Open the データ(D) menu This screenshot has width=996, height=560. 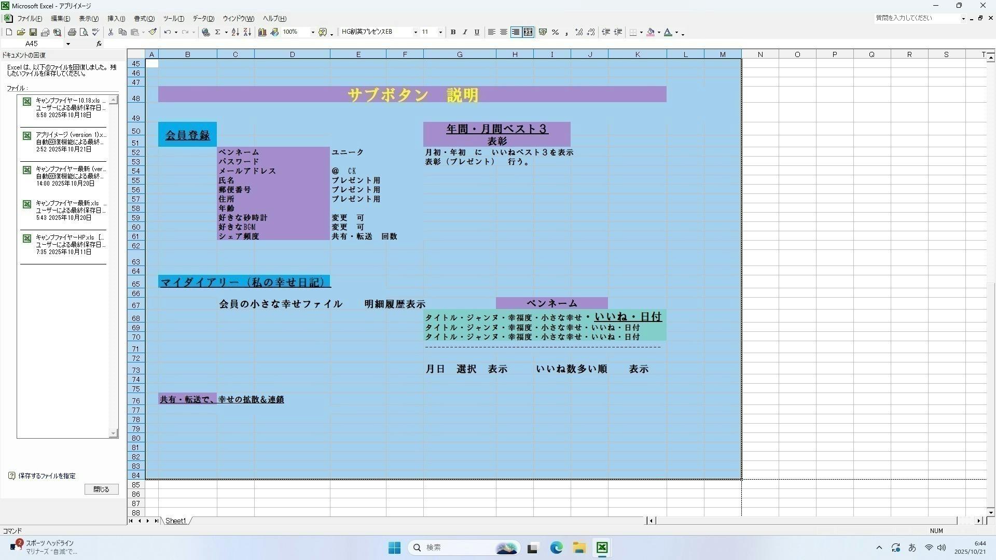pyautogui.click(x=203, y=19)
